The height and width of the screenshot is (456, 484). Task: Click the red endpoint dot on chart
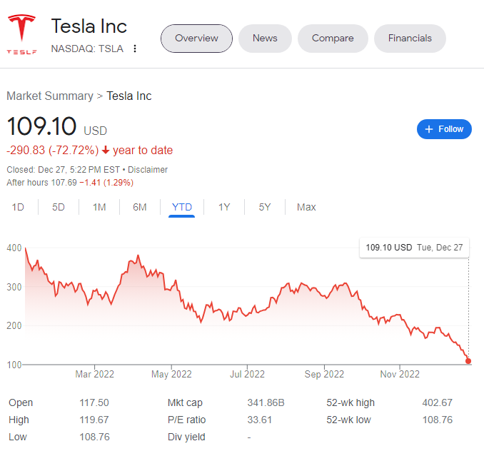(468, 361)
